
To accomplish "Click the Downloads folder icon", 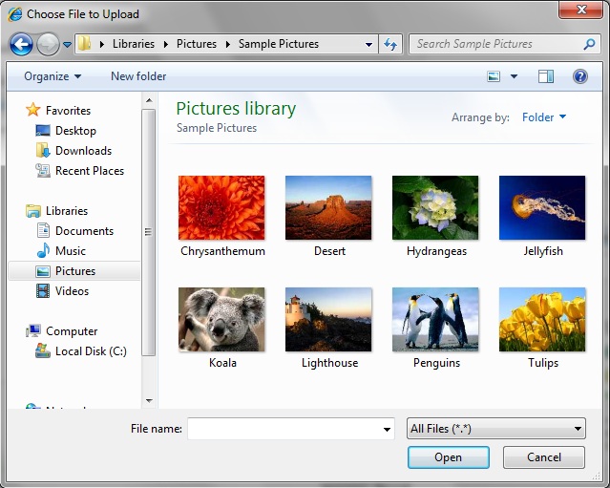I will click(x=43, y=150).
